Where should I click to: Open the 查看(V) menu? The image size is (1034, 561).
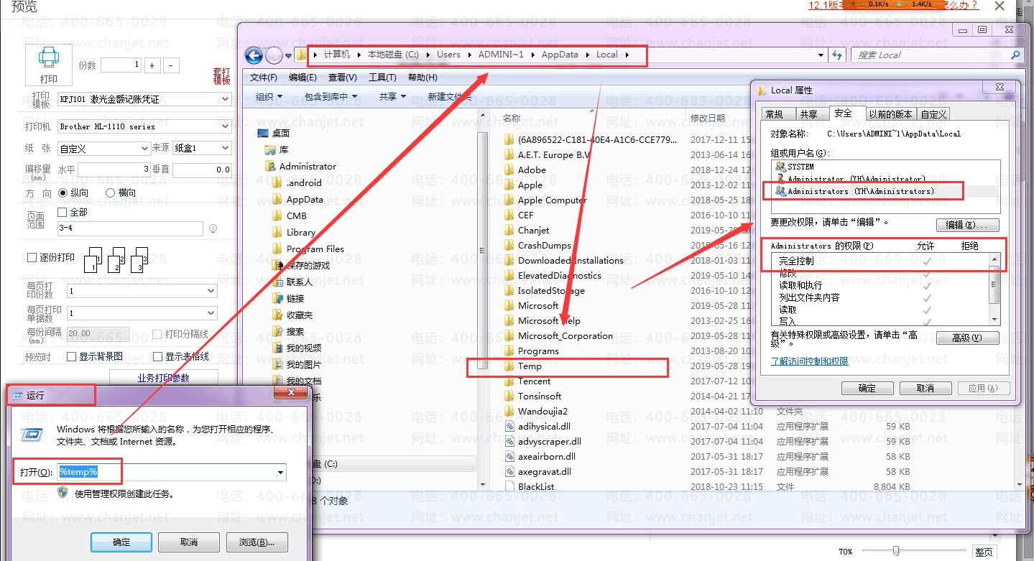click(x=343, y=78)
